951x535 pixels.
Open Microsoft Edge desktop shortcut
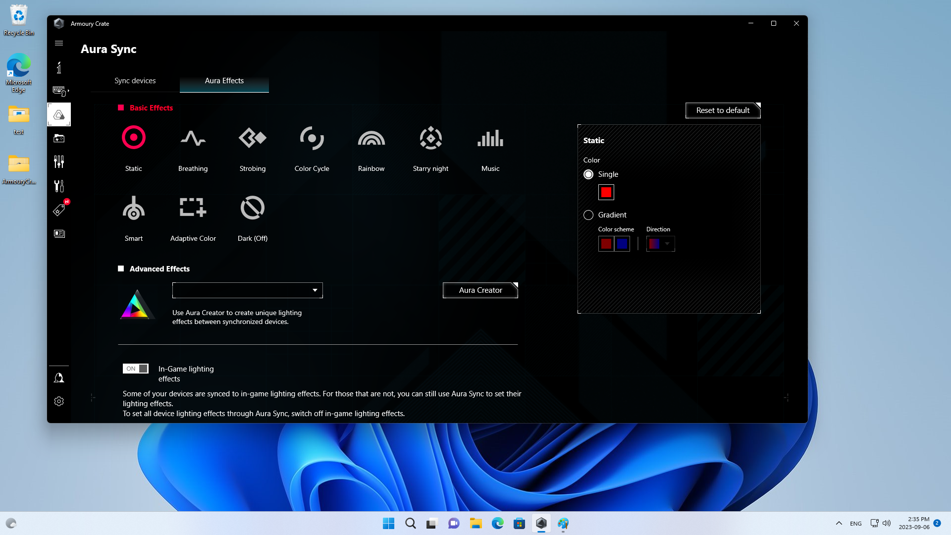click(x=19, y=73)
